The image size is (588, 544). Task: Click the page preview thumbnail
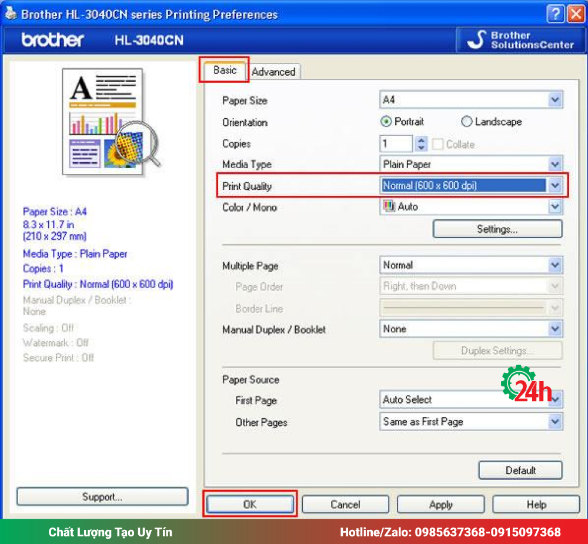(111, 121)
